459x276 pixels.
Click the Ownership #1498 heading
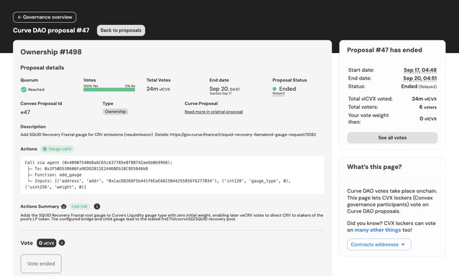point(51,52)
